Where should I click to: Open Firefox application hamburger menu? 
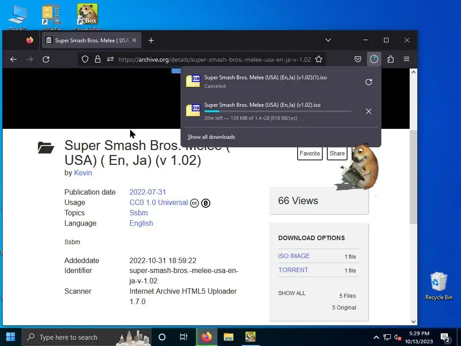point(407,59)
